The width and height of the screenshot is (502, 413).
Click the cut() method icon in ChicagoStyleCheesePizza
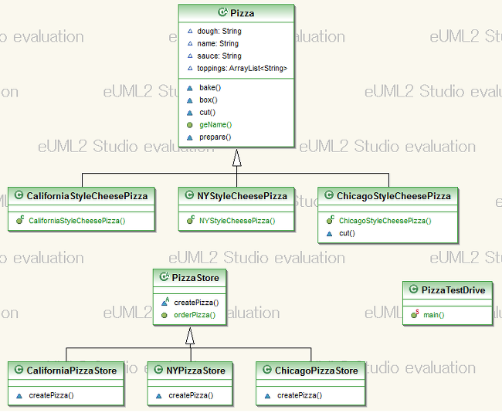(329, 234)
